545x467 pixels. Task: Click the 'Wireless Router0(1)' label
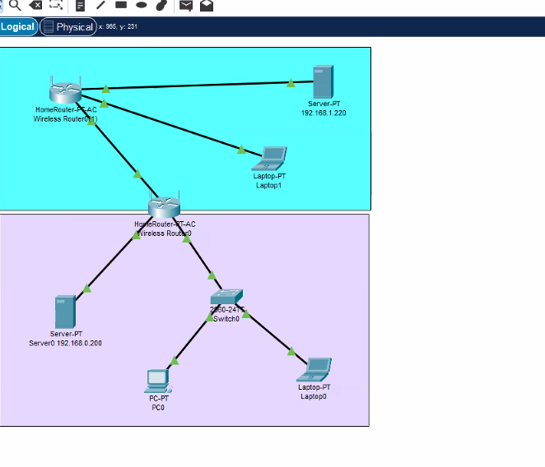(x=65, y=118)
